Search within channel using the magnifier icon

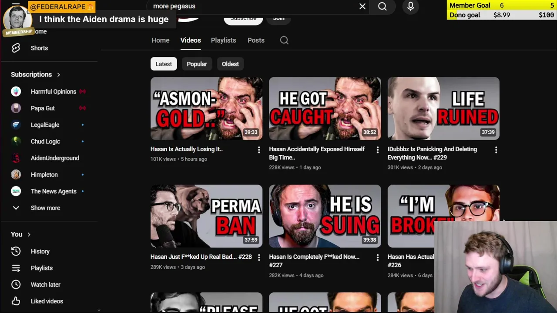284,40
